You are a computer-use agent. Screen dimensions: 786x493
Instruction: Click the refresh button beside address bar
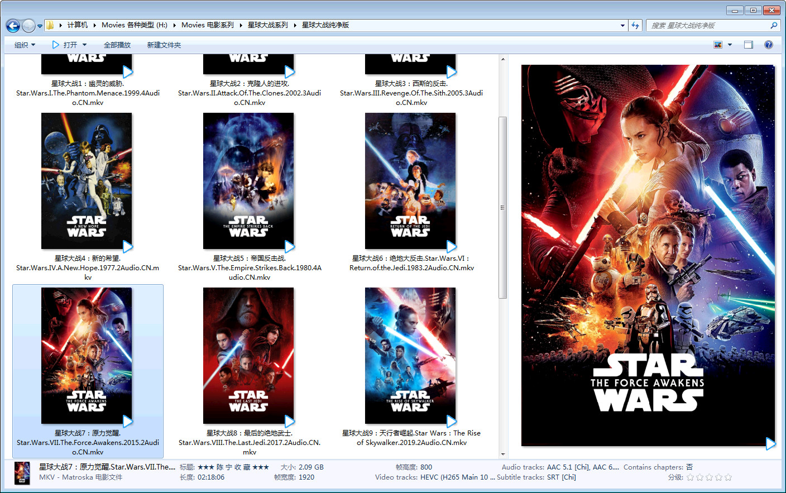(x=635, y=25)
